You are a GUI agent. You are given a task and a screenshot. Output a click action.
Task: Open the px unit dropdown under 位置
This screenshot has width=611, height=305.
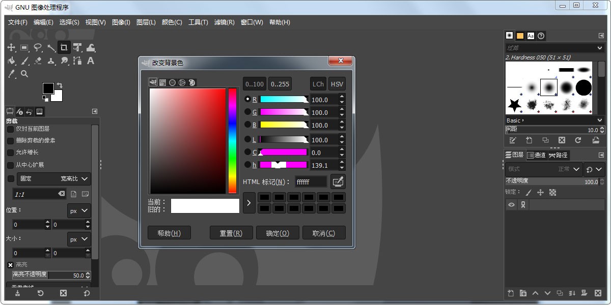[79, 210]
